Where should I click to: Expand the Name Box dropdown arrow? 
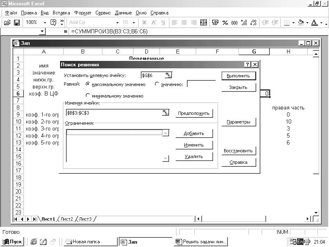42,32
